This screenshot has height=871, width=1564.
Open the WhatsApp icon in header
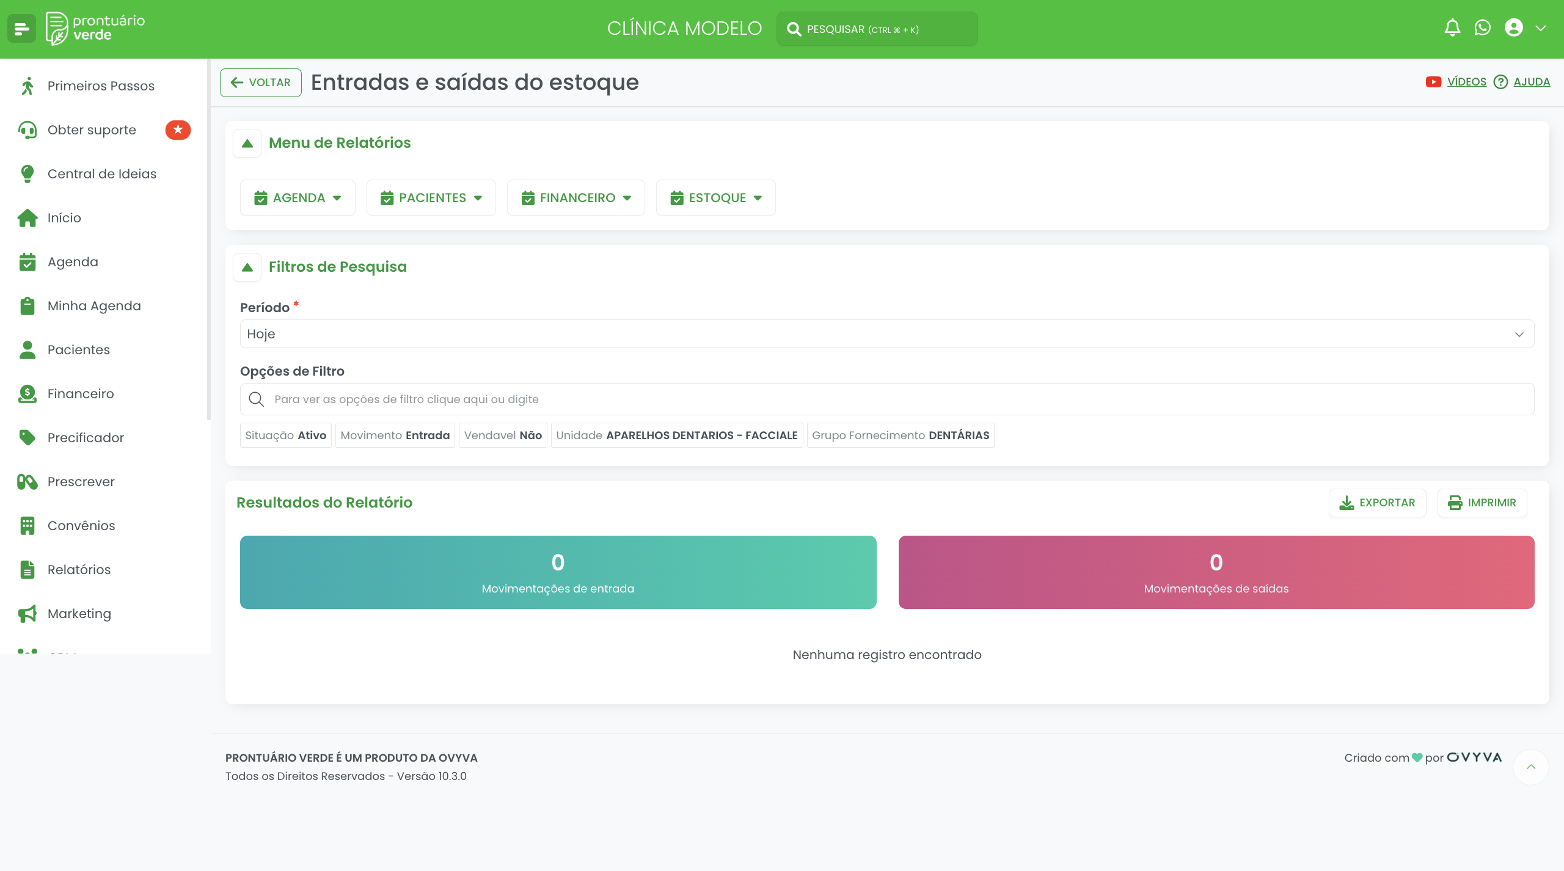click(1482, 28)
